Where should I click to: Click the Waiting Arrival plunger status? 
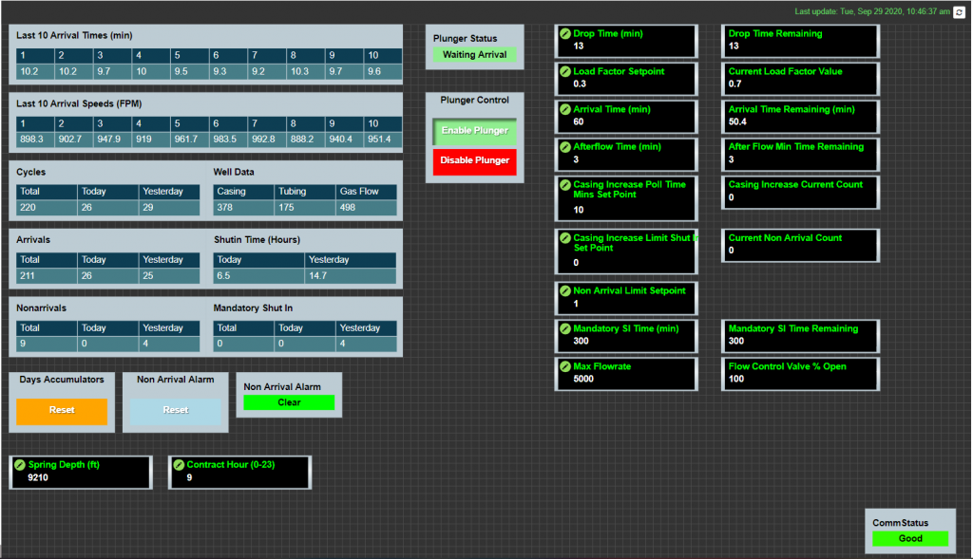coord(475,55)
